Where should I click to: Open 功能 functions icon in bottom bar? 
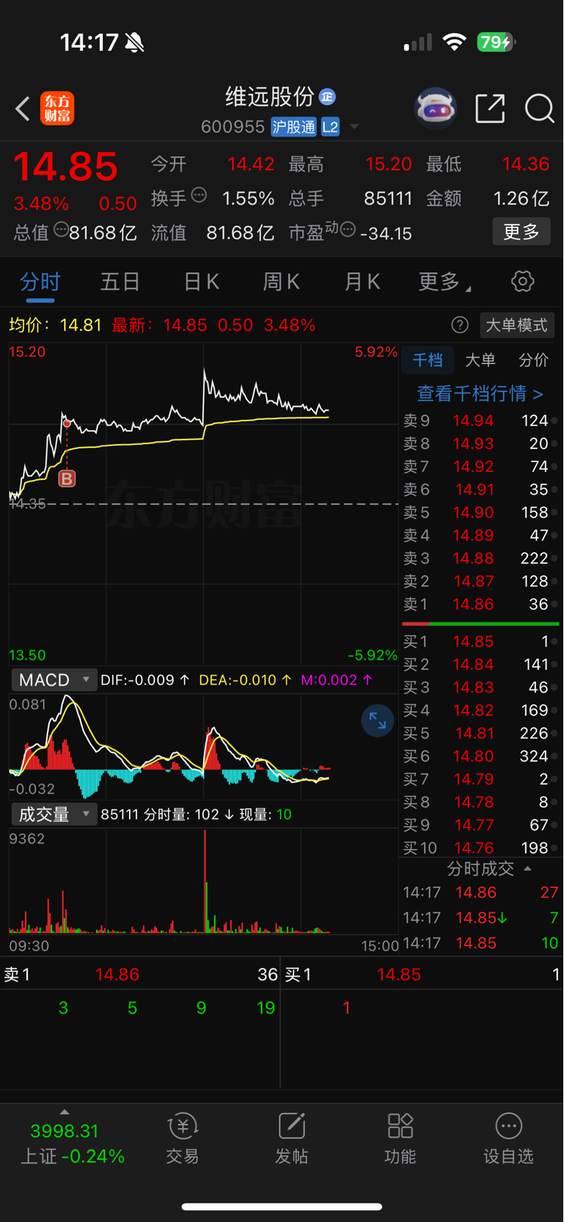coord(400,1138)
